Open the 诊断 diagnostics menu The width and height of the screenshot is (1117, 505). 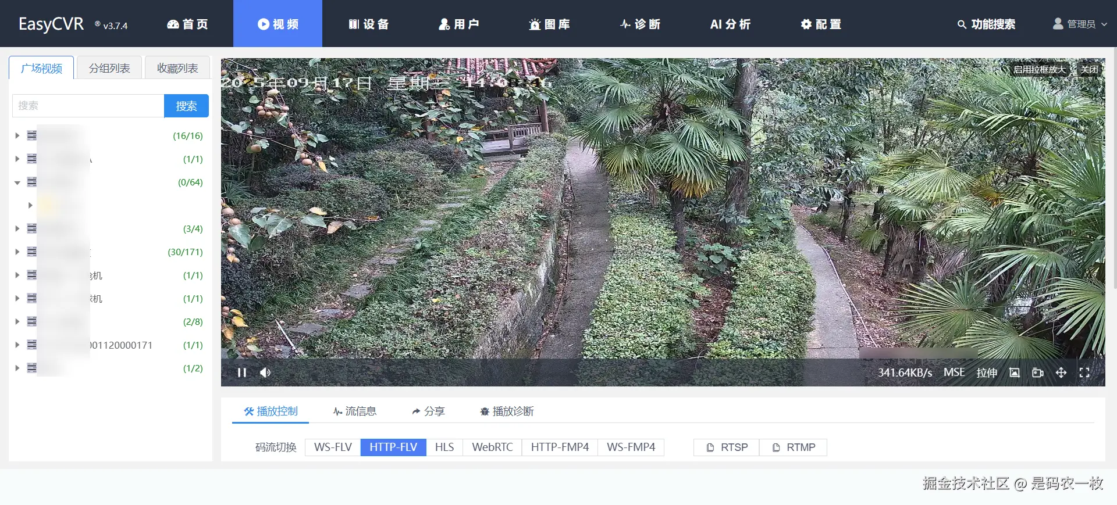[640, 24]
